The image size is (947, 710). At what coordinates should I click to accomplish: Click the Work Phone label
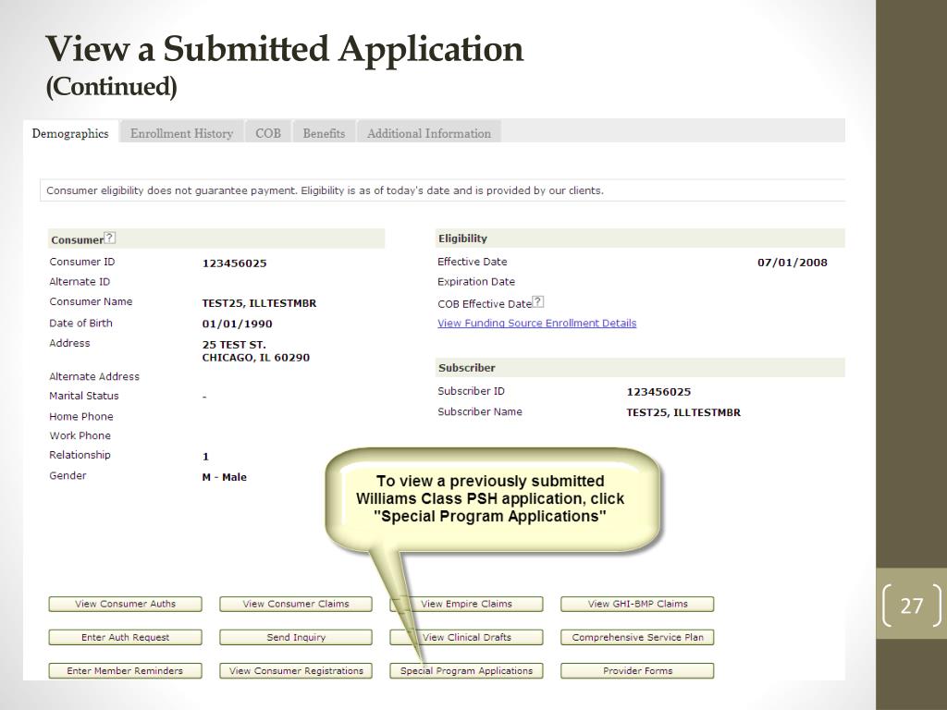coord(80,435)
